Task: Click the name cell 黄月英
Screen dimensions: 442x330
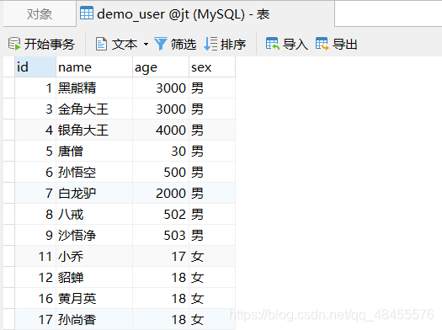Action: (x=94, y=299)
